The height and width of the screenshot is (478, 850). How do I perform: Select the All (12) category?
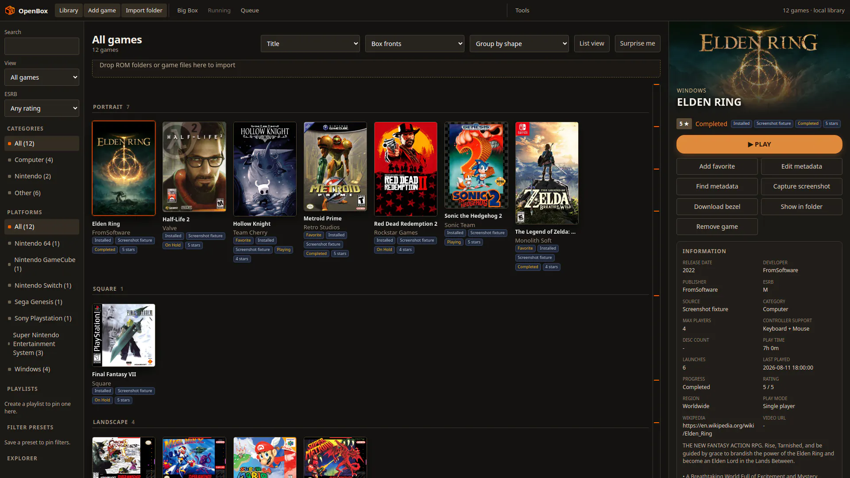tap(42, 143)
